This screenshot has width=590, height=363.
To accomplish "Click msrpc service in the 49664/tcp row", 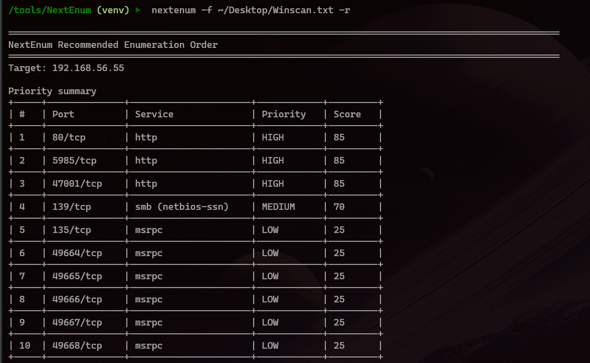I will tap(149, 253).
